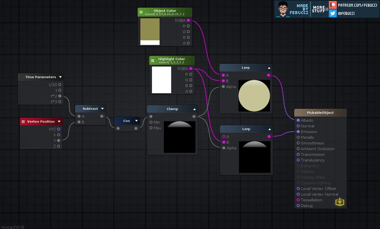The image size is (380, 229).
Task: Open the Time Parameters dropdown
Action: (x=60, y=77)
